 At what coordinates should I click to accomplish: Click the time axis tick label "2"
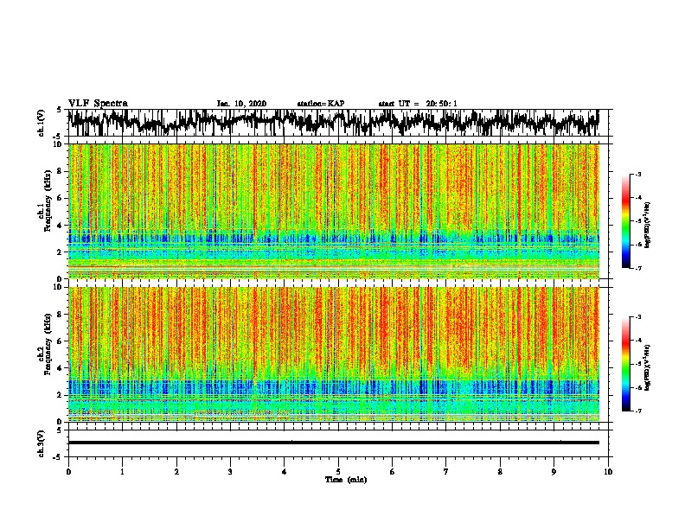click(176, 472)
